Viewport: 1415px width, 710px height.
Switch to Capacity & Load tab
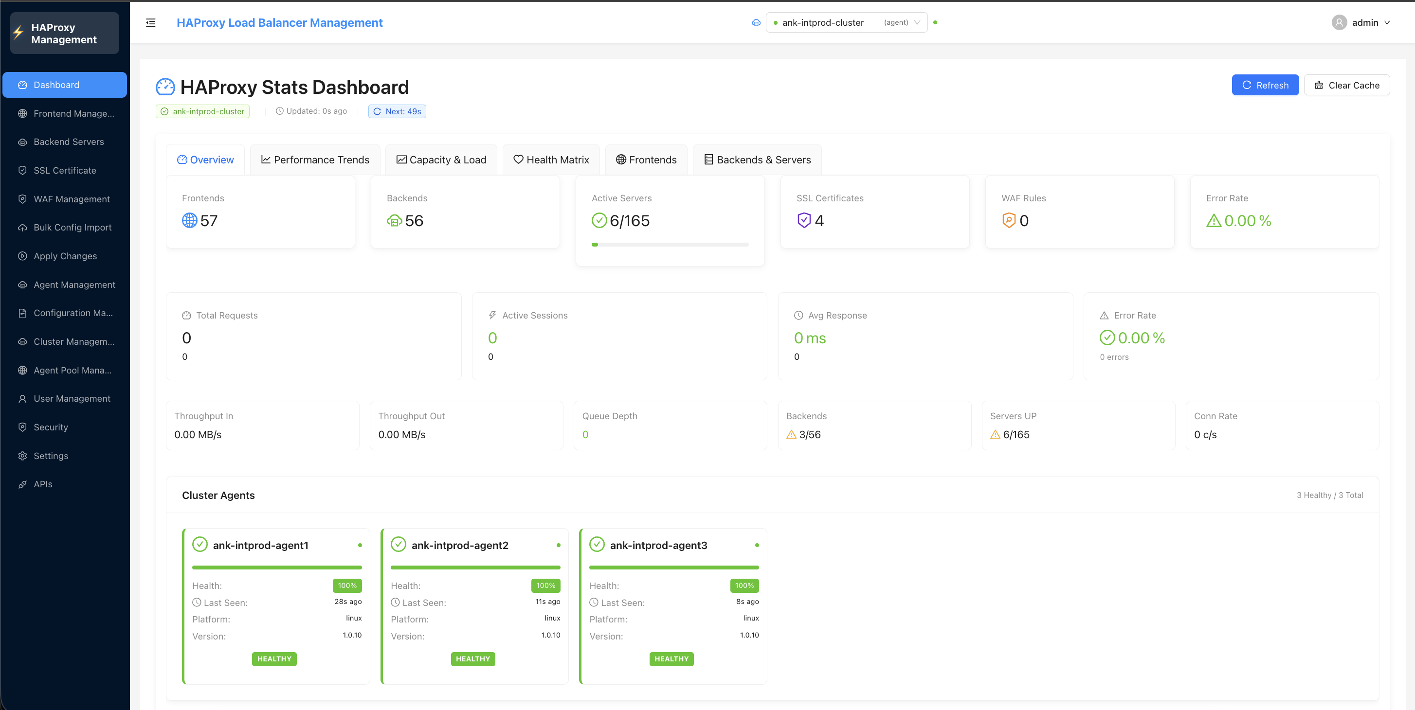(x=441, y=159)
